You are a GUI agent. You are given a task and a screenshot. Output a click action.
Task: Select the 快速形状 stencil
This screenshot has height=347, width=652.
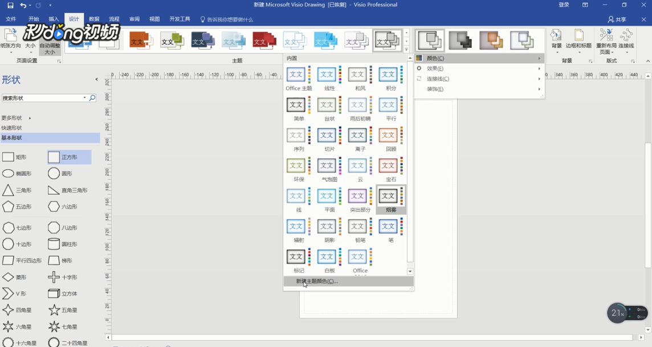pos(11,128)
